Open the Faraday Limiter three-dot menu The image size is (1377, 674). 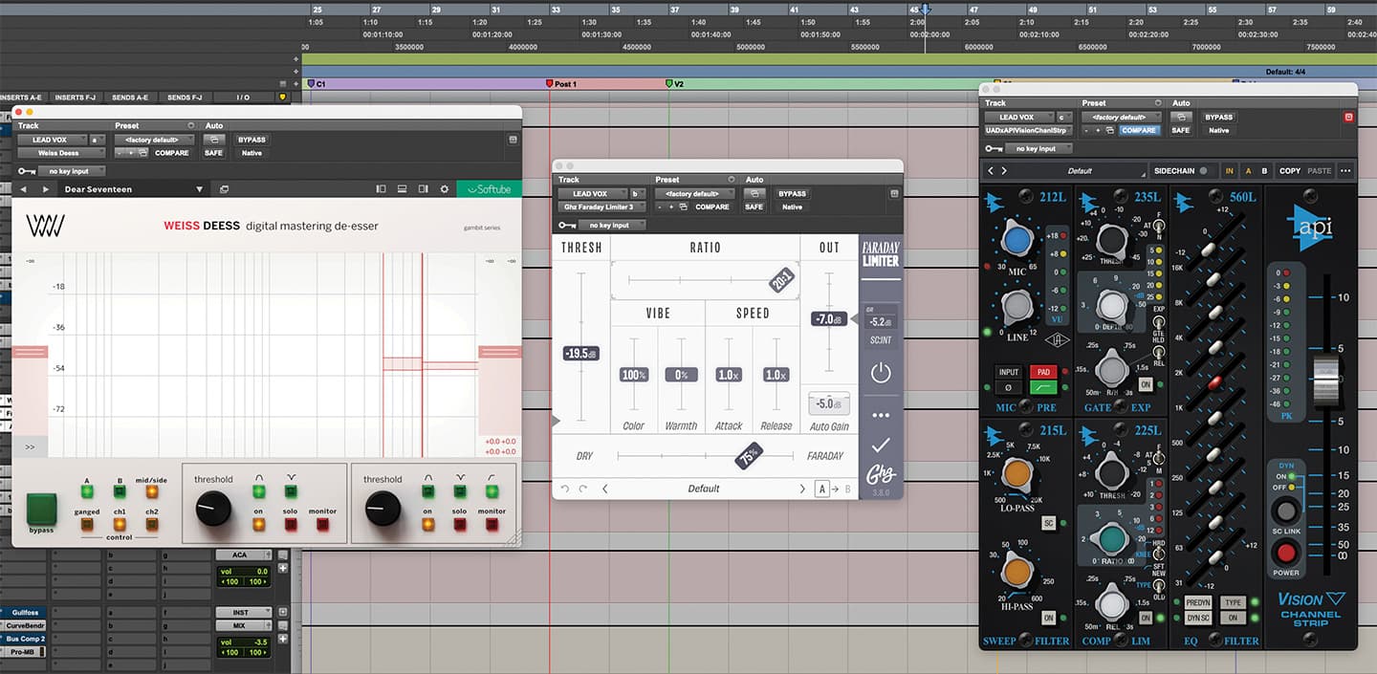click(881, 416)
